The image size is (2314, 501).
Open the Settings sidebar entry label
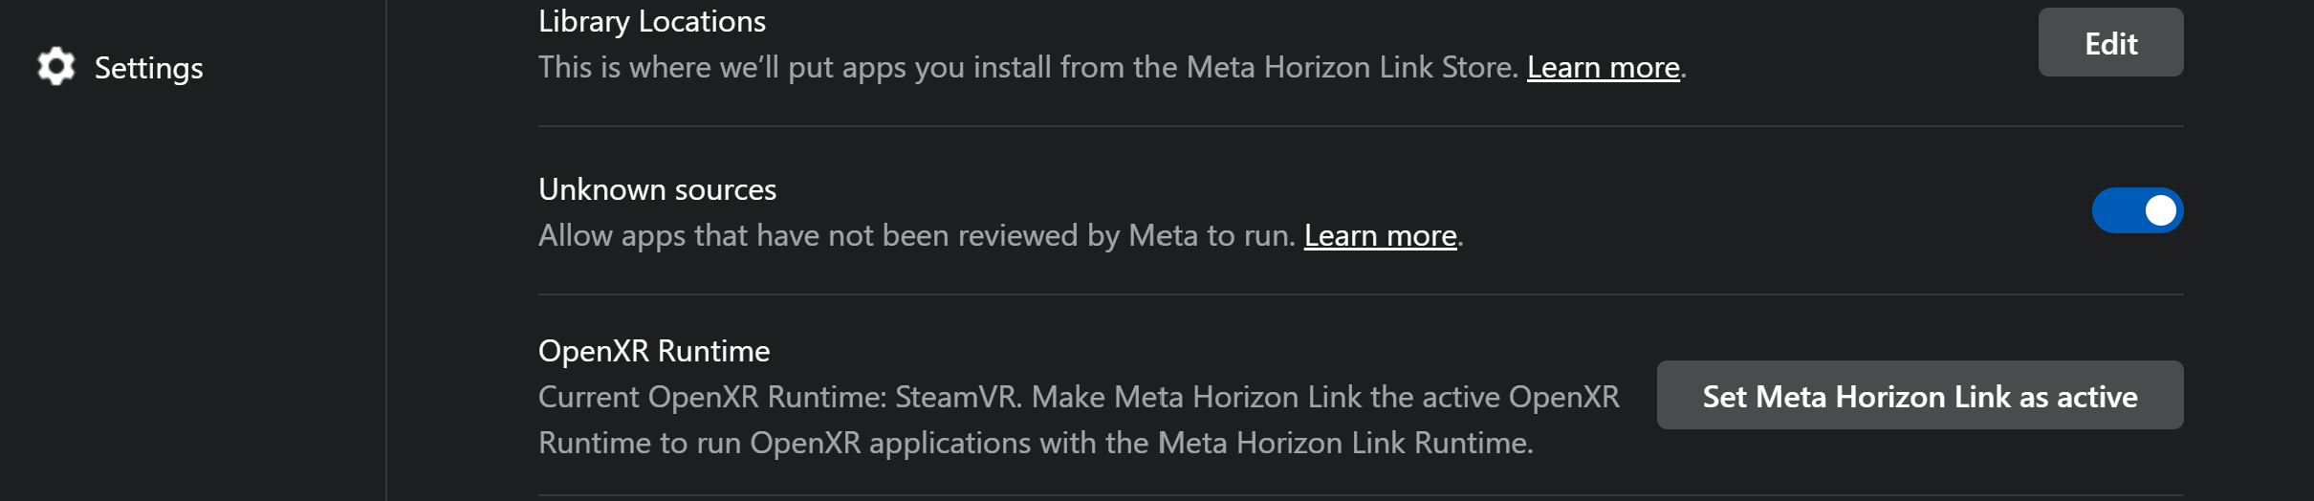[x=148, y=68]
